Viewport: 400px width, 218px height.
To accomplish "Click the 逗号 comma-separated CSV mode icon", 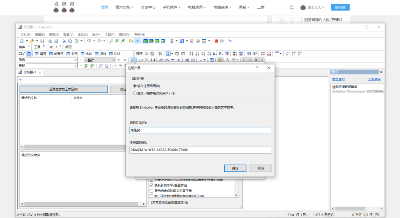I will [x=40, y=54].
